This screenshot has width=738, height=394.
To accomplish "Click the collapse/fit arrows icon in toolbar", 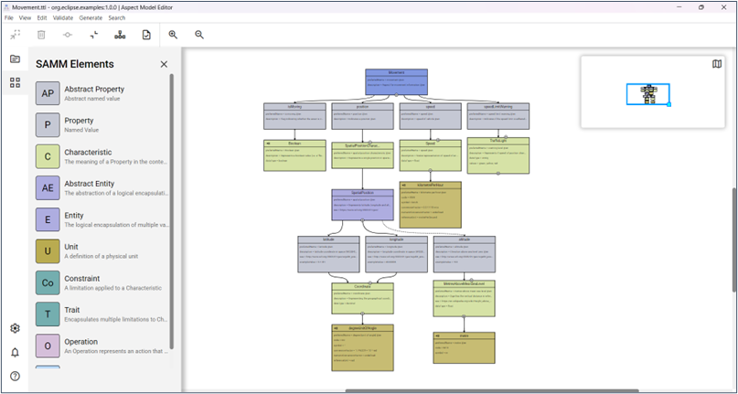I will pos(16,35).
